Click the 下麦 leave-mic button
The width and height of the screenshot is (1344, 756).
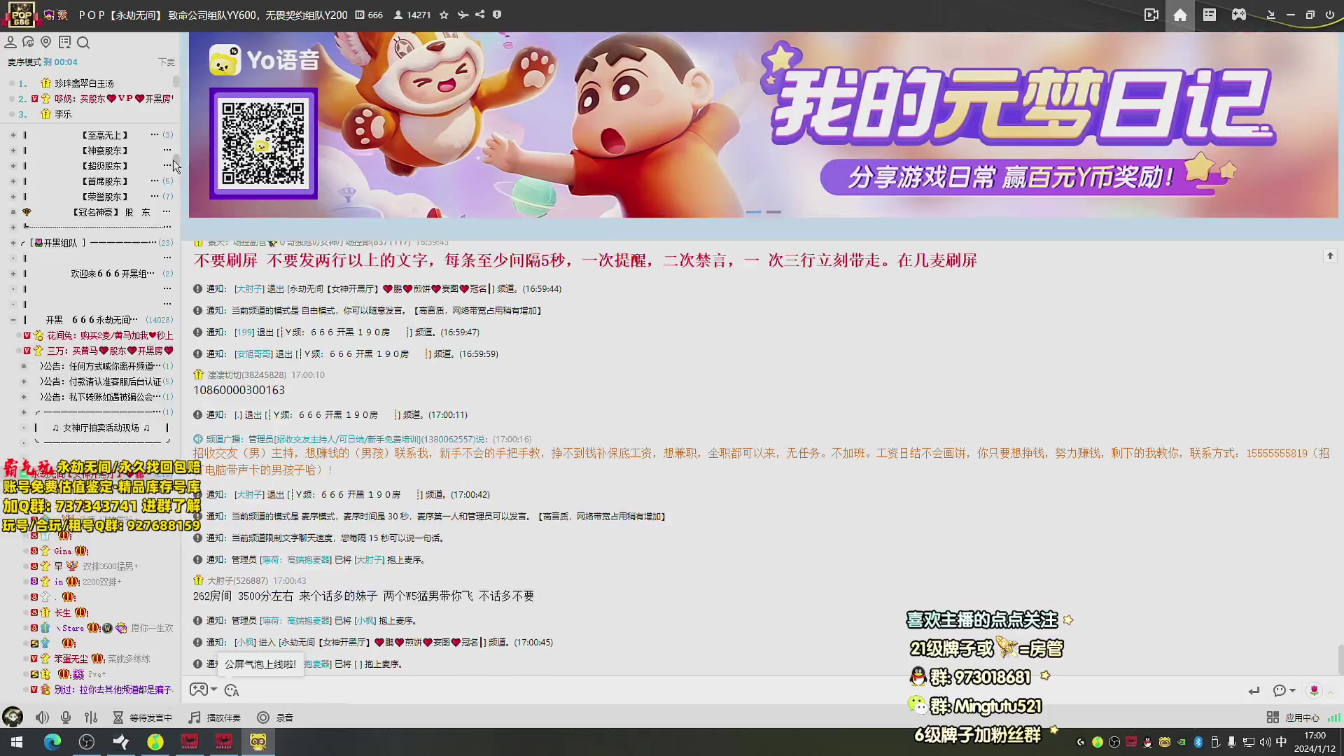point(167,62)
